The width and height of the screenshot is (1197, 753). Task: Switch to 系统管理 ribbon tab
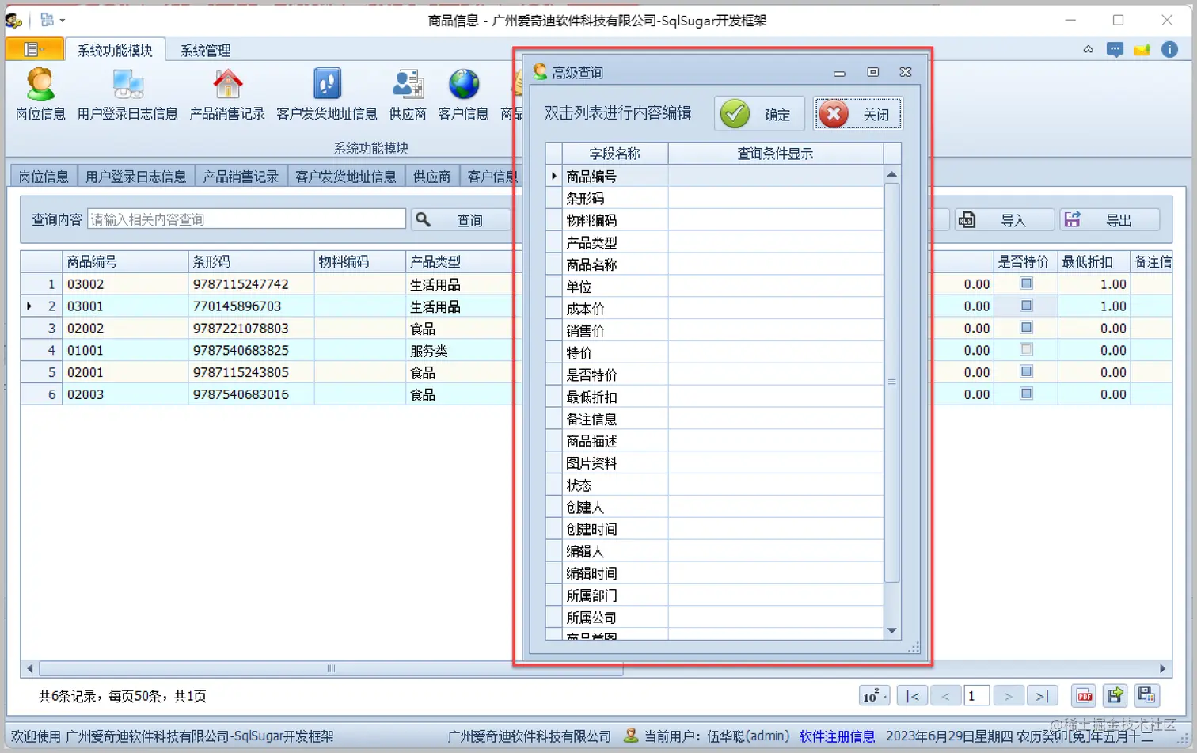pyautogui.click(x=205, y=50)
